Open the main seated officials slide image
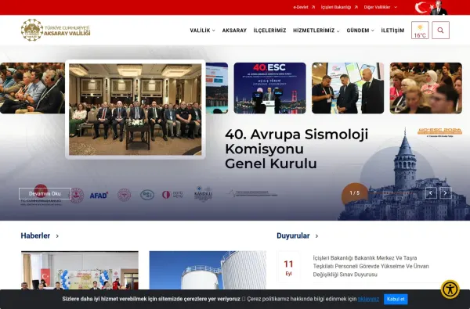The image size is (470, 309). tap(136, 110)
